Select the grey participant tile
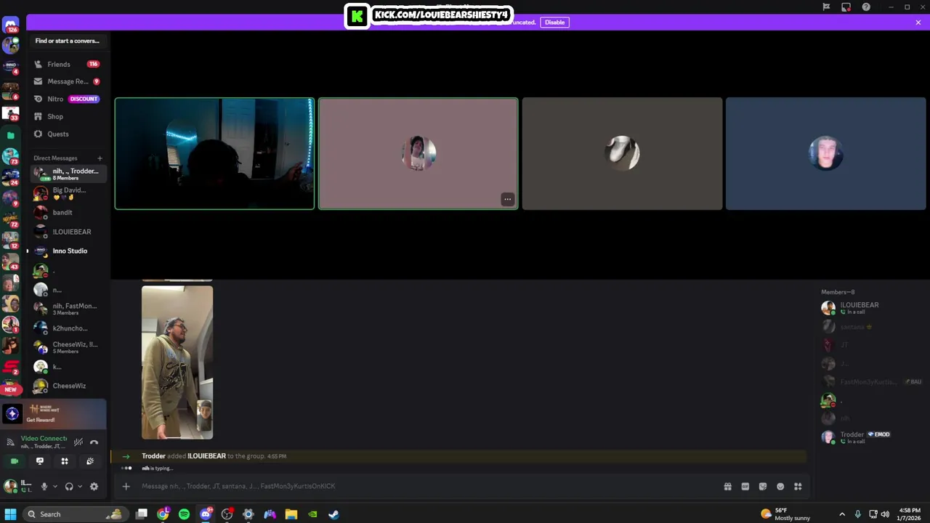930x523 pixels. point(622,154)
